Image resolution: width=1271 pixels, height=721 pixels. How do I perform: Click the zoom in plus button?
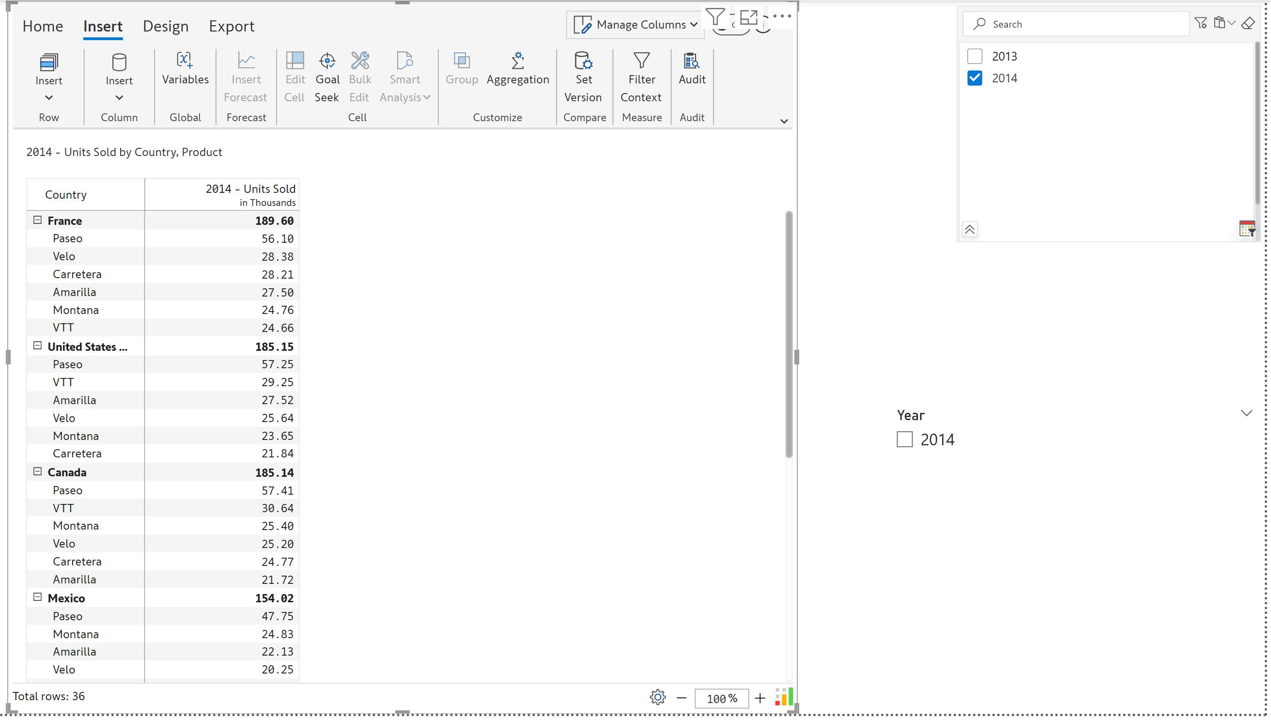point(759,698)
